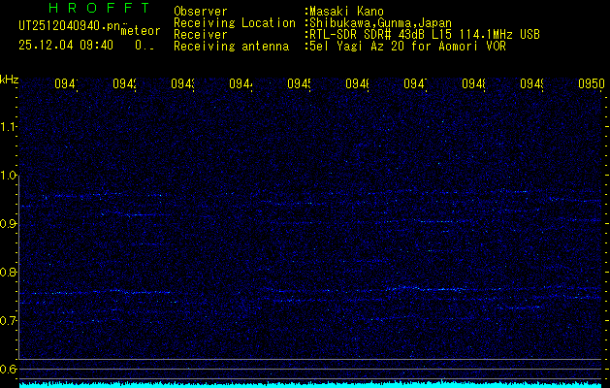Click the Receiving antenna field label
The height and width of the screenshot is (388, 610).
tap(231, 46)
